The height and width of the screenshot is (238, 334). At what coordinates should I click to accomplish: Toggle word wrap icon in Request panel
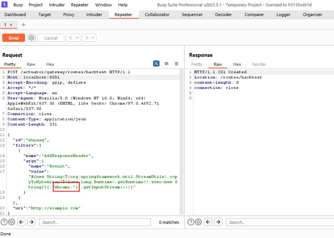[x=156, y=64]
